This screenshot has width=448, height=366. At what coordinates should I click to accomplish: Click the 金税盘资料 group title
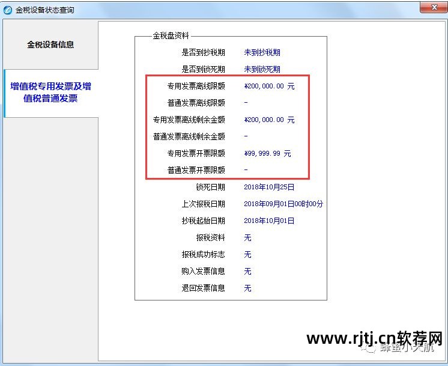coord(171,35)
